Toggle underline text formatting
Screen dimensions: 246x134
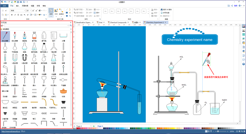(x=18, y=15)
